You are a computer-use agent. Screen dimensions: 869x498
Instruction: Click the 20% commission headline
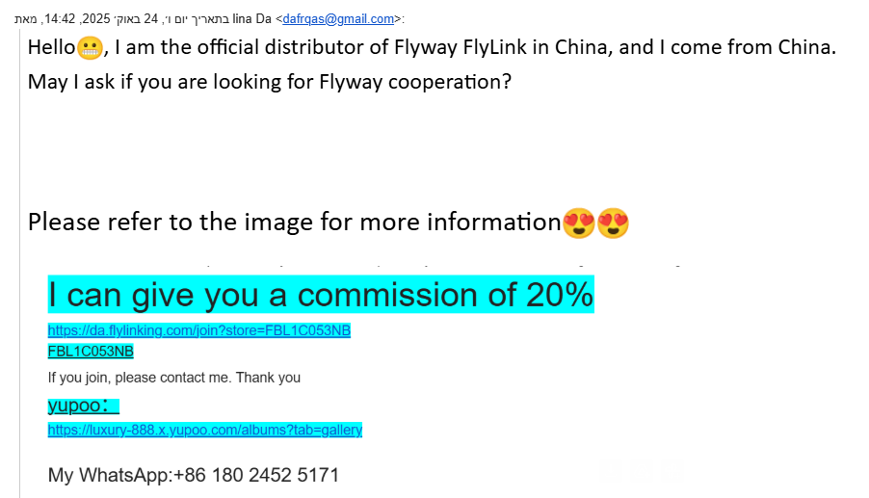(321, 294)
